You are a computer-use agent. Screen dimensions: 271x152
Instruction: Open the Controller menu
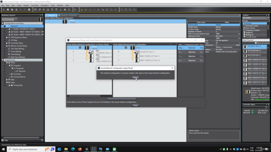point(35,5)
